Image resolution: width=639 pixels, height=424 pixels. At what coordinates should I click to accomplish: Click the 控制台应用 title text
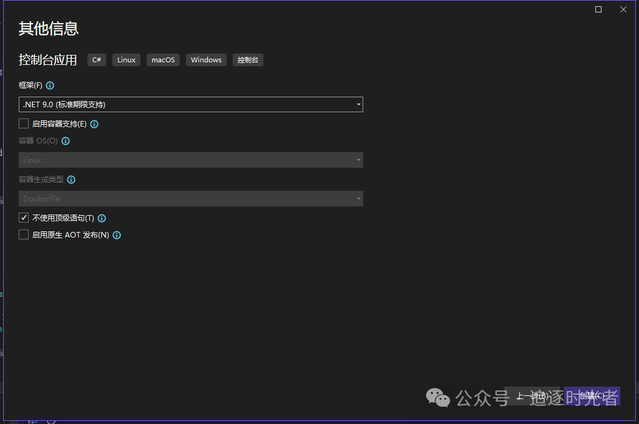(47, 60)
